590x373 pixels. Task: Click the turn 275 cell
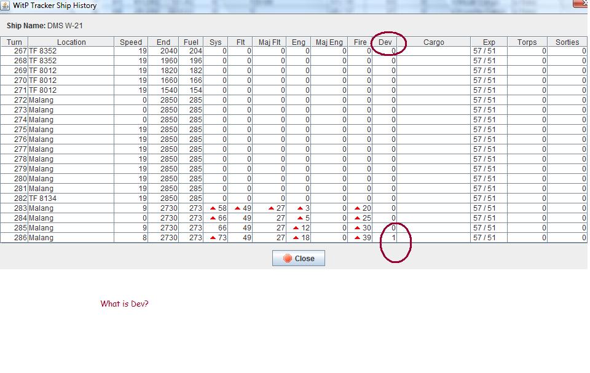14,130
